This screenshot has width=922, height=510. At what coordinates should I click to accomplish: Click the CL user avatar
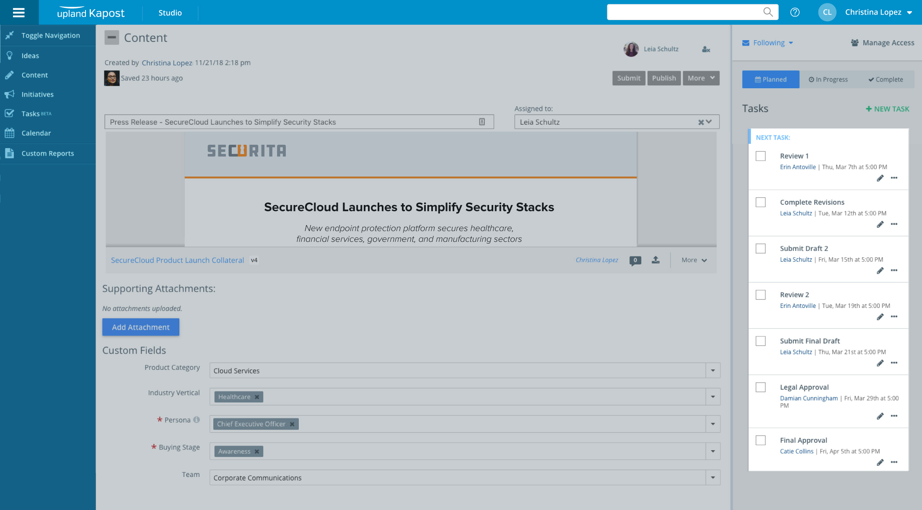pos(827,12)
